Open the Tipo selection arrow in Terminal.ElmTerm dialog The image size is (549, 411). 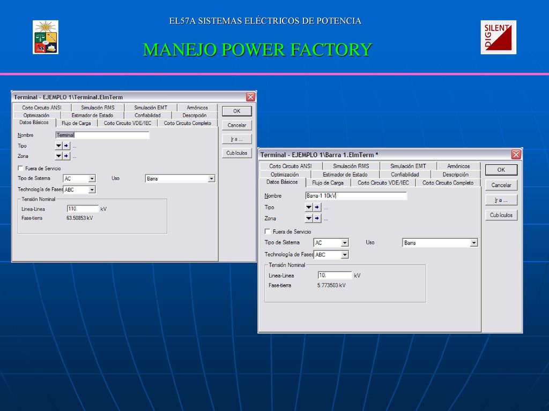[x=59, y=146]
